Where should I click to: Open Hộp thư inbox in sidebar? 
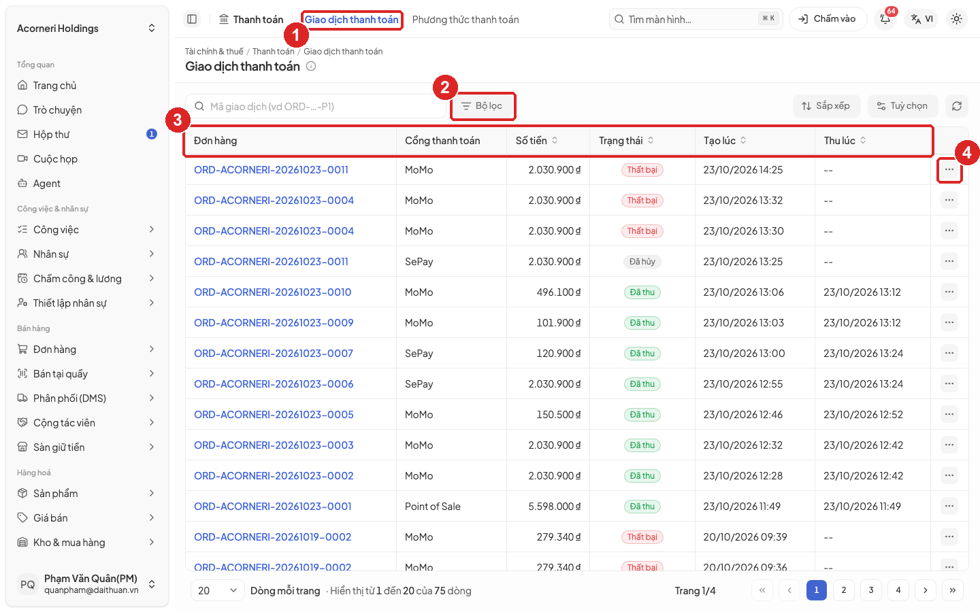[87, 135]
